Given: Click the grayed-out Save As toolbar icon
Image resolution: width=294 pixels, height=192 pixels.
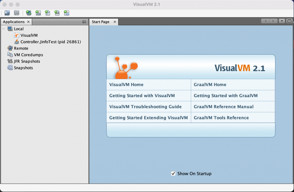Looking at the screenshot, I should tap(17, 13).
